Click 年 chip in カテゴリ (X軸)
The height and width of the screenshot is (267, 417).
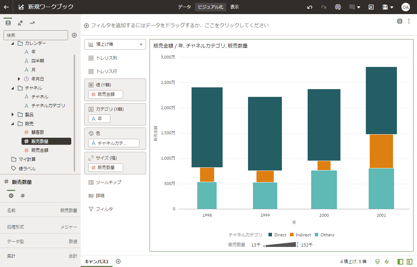(x=99, y=119)
